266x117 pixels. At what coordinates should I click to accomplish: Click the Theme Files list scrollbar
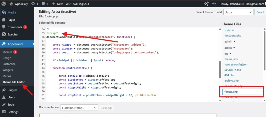[x=264, y=50]
